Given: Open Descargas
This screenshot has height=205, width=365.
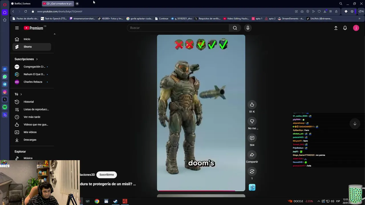Looking at the screenshot, I should (32, 140).
